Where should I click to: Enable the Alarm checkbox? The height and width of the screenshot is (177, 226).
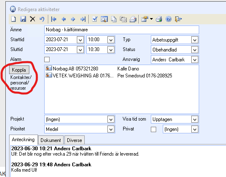[x=47, y=59]
